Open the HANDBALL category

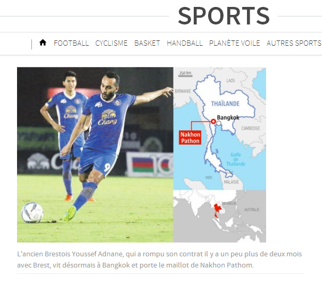pos(185,43)
